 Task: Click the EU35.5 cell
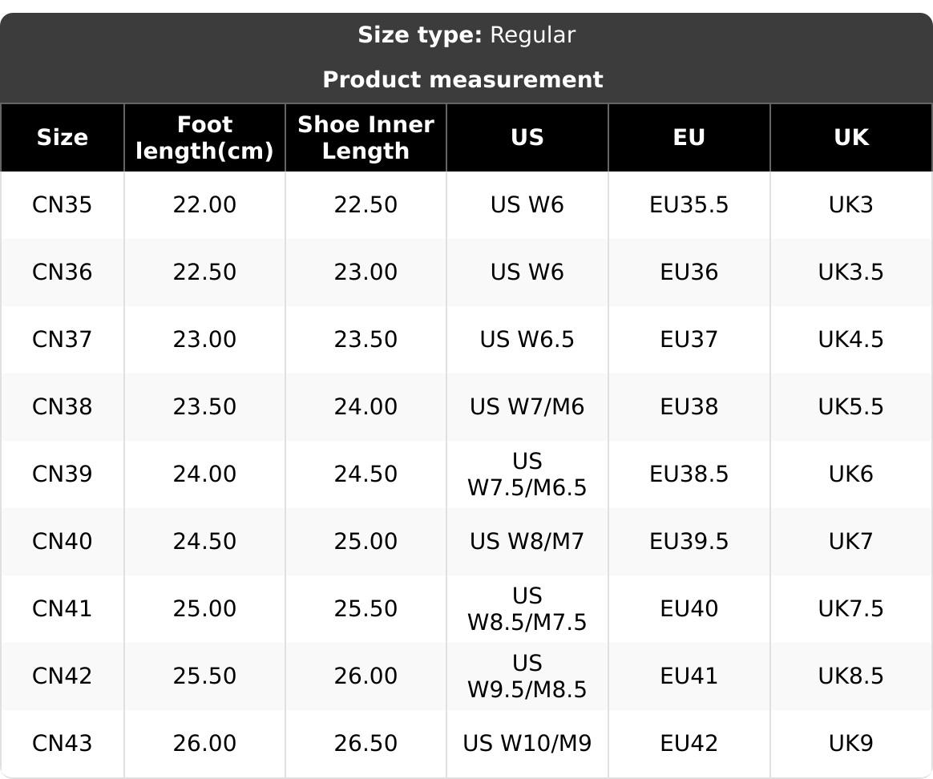pyautogui.click(x=689, y=205)
